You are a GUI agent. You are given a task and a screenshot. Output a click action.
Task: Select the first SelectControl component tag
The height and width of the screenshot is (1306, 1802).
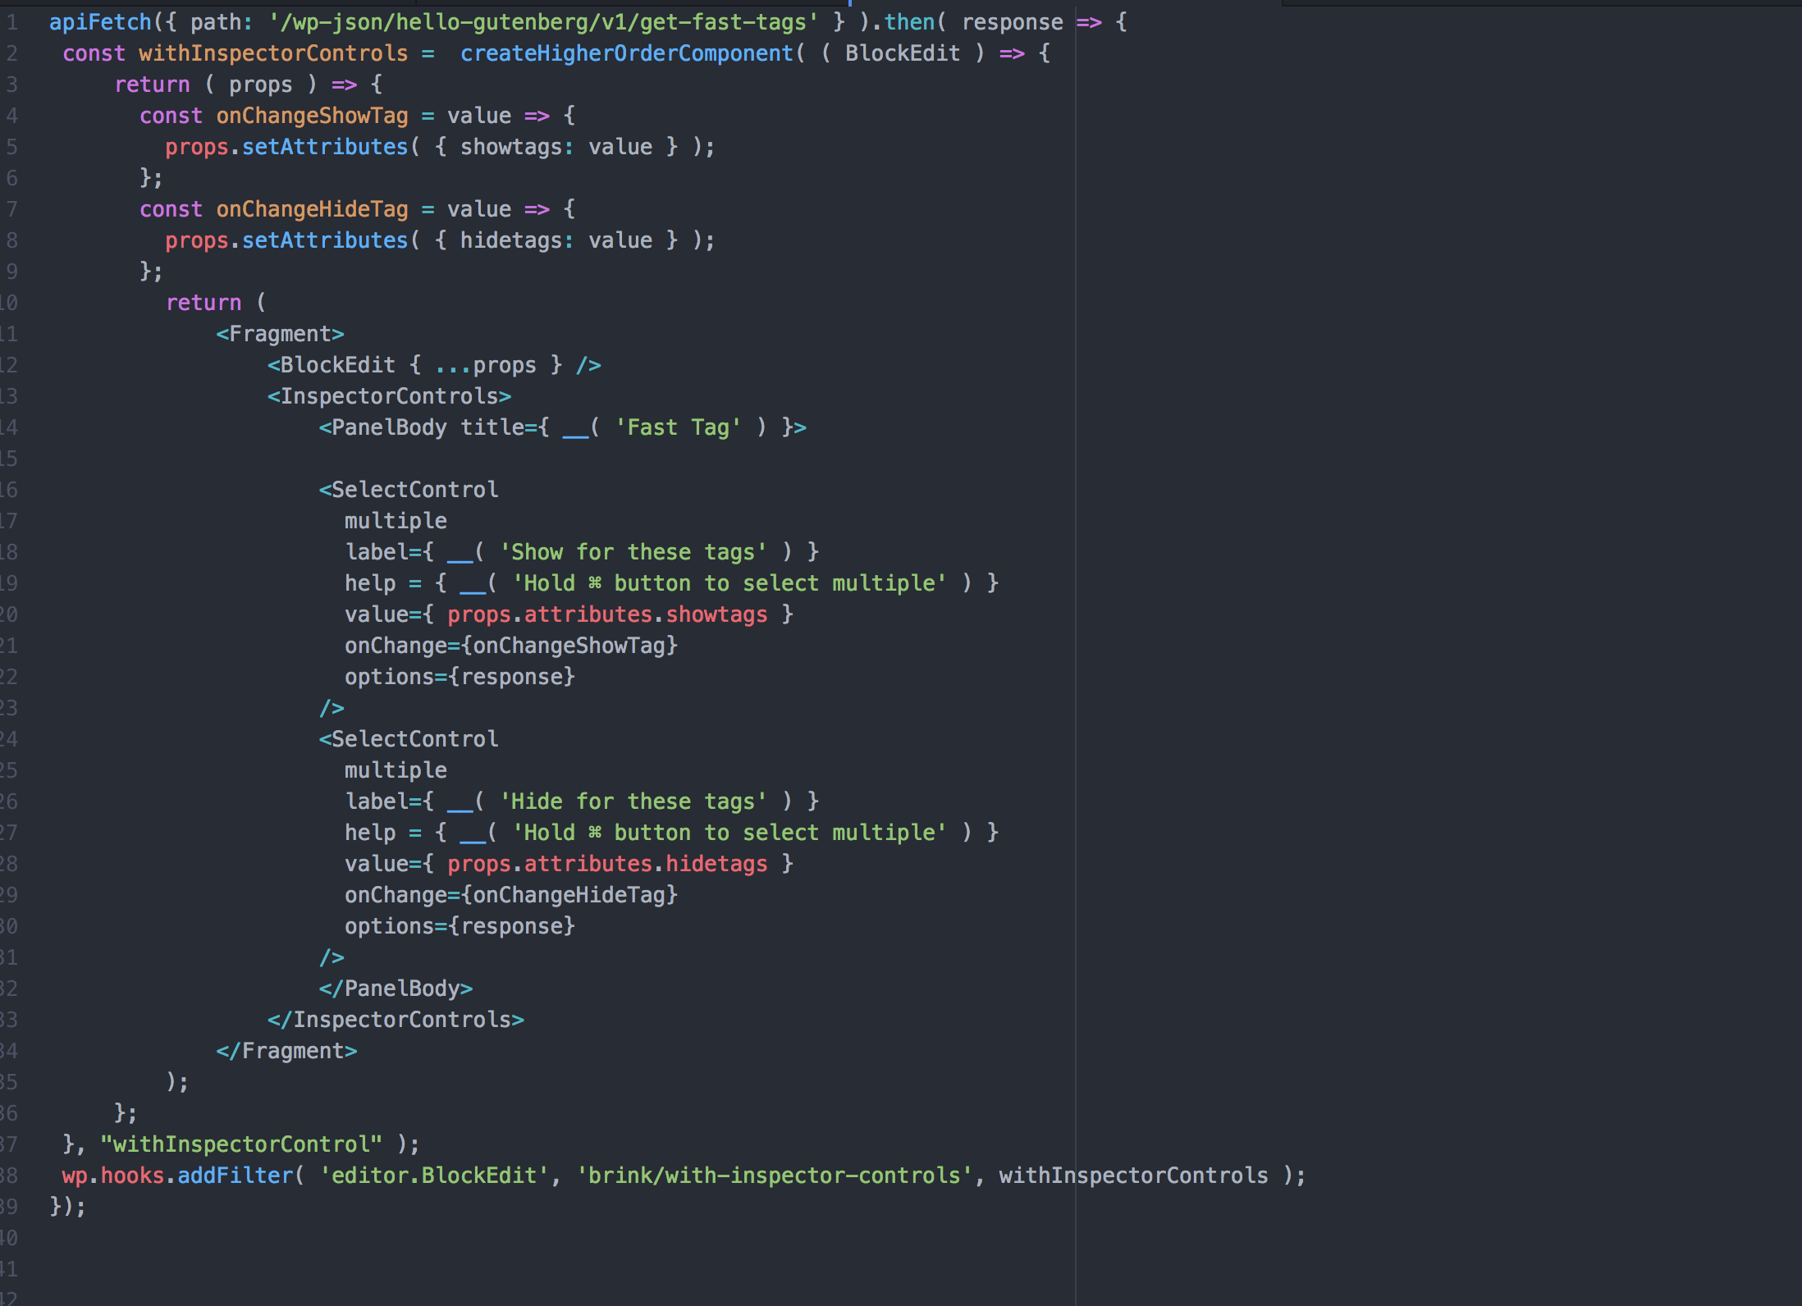(410, 489)
